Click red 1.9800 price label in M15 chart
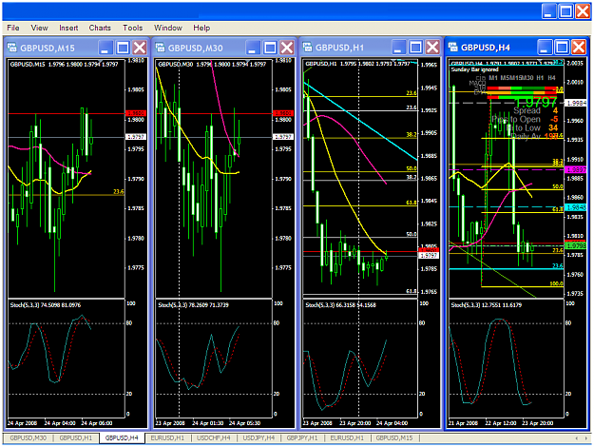 tap(136, 113)
